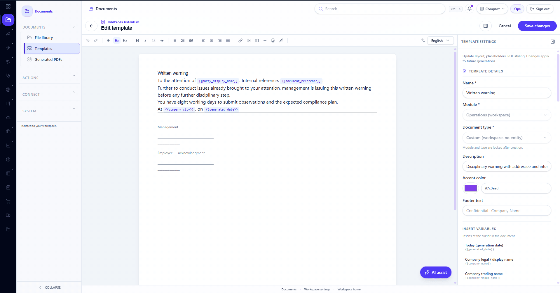The width and height of the screenshot is (560, 293).
Task: Collapse the Template Settings panel
Action: point(553,42)
